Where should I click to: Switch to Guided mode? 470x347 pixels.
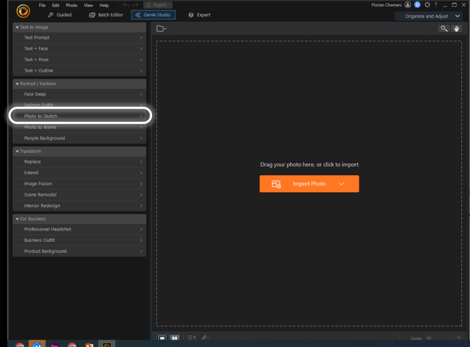(60, 15)
